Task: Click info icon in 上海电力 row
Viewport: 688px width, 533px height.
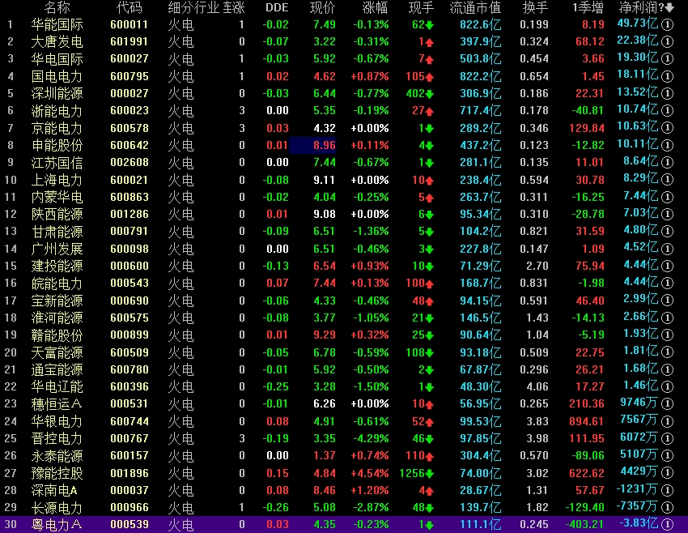Action: tap(667, 180)
